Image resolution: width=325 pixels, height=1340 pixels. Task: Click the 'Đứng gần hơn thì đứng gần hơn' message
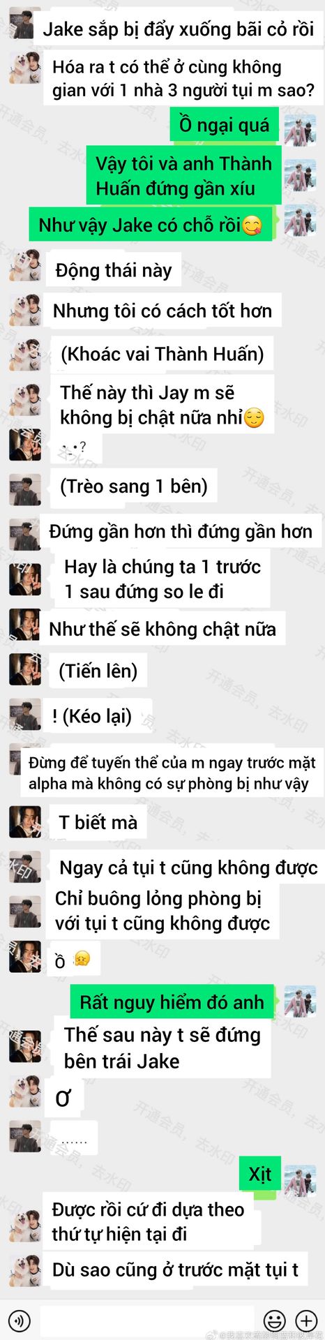pyautogui.click(x=181, y=532)
